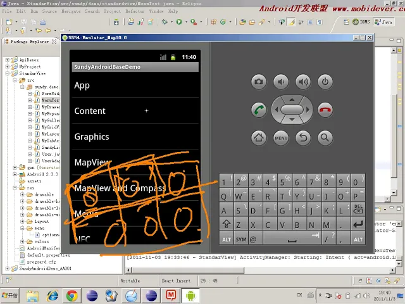Expand the Android 2.3.3 library node
This screenshot has width=405, height=304.
click(x=15, y=174)
